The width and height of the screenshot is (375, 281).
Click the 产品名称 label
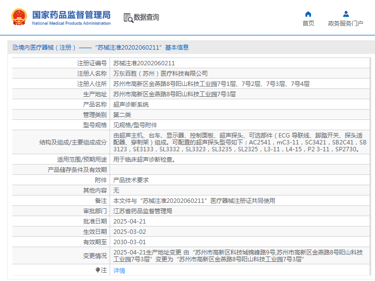pyautogui.click(x=95, y=105)
